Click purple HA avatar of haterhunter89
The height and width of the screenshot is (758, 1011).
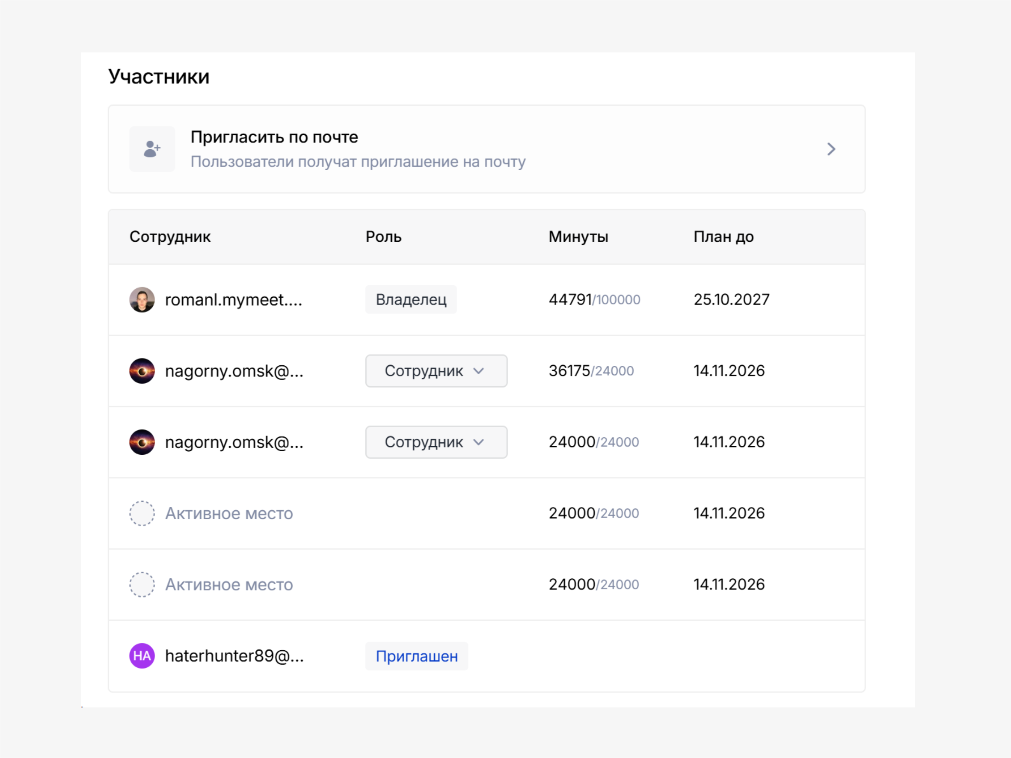click(142, 656)
